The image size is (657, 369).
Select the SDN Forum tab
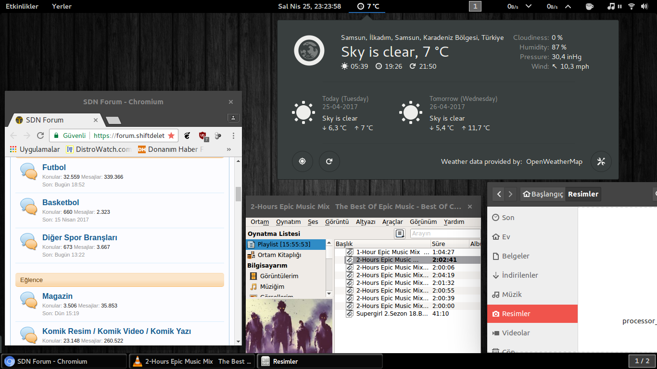pos(56,120)
